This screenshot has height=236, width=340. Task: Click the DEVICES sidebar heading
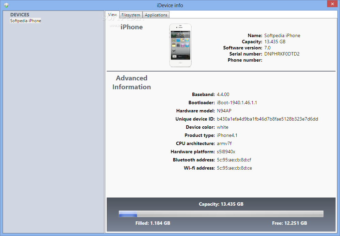pyautogui.click(x=20, y=15)
